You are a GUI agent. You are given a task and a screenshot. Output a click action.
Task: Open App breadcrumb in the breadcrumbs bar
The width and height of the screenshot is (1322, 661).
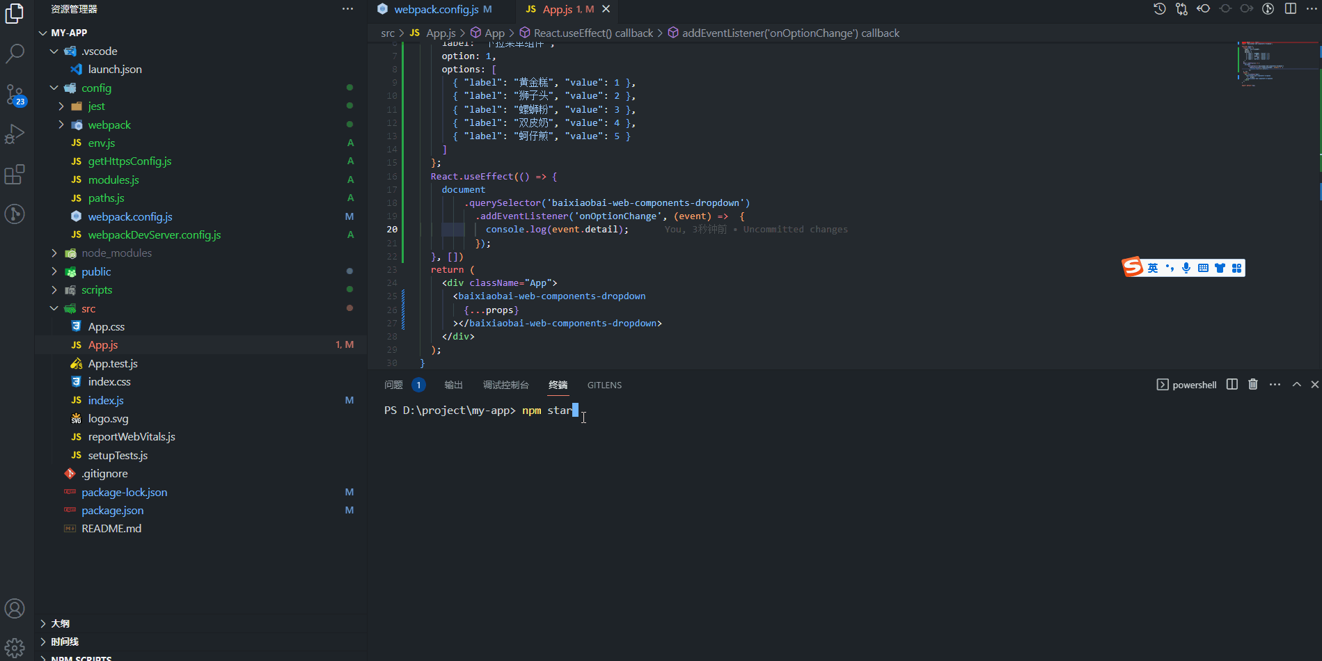[x=494, y=33]
